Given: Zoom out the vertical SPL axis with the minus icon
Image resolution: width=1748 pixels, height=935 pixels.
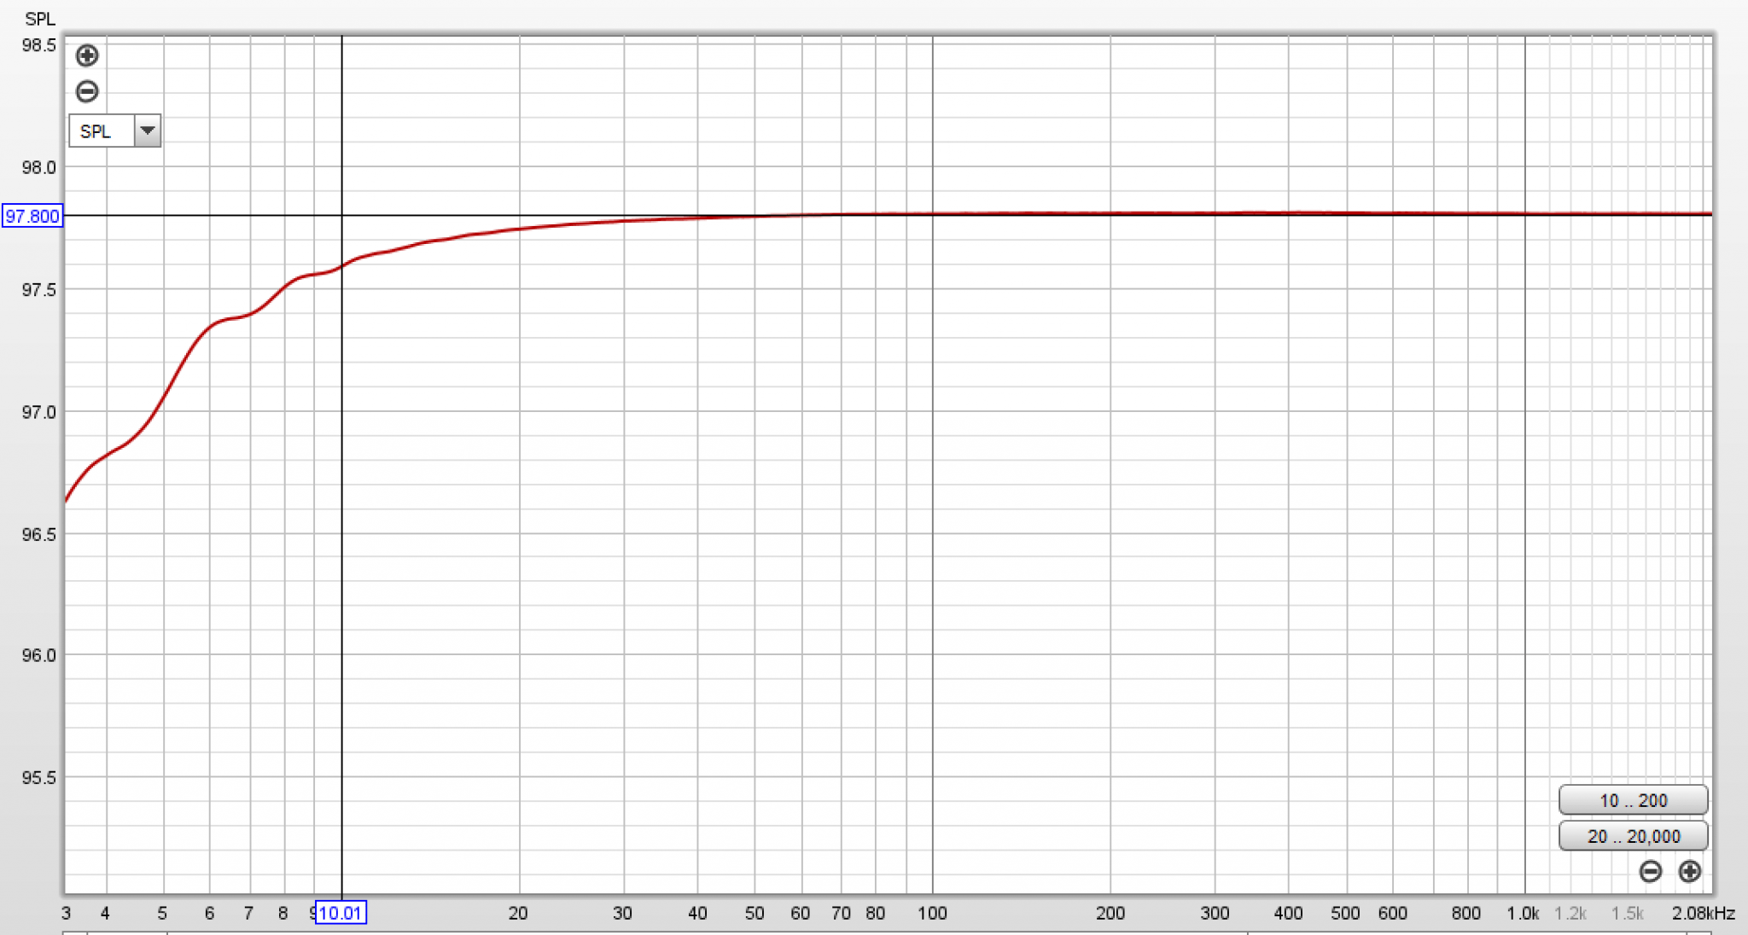Looking at the screenshot, I should click(87, 91).
